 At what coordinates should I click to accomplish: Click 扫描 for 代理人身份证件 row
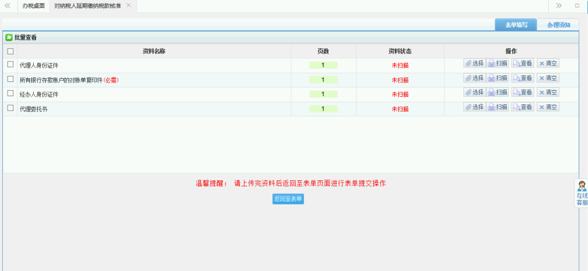(498, 63)
